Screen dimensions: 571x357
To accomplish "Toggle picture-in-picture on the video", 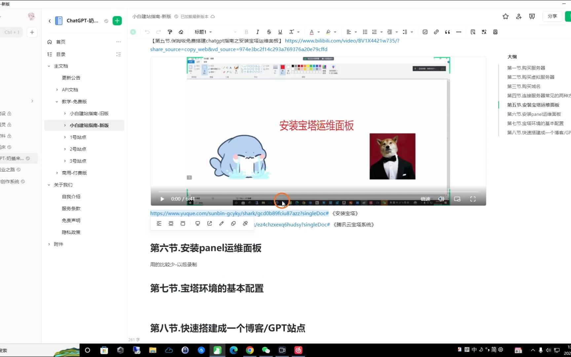I will 457,199.
